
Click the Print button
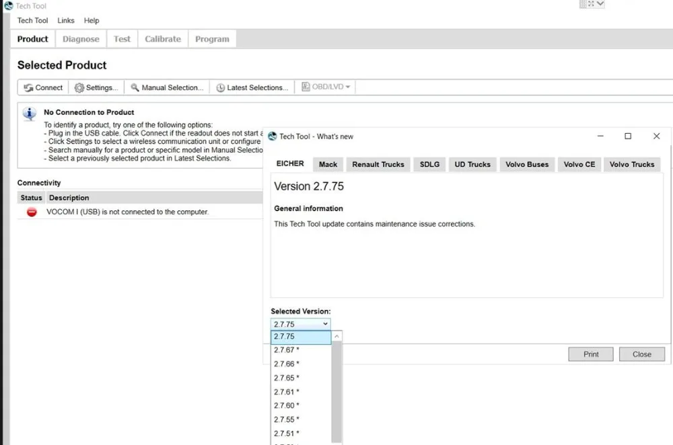point(591,354)
